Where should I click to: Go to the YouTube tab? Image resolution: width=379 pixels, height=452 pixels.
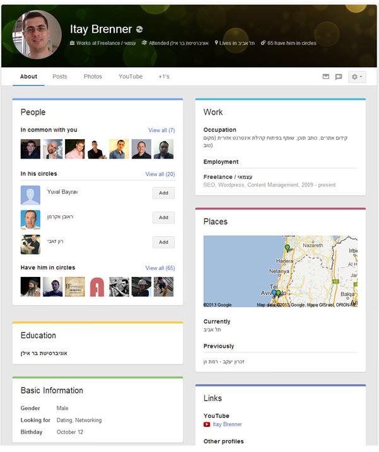[x=131, y=77]
